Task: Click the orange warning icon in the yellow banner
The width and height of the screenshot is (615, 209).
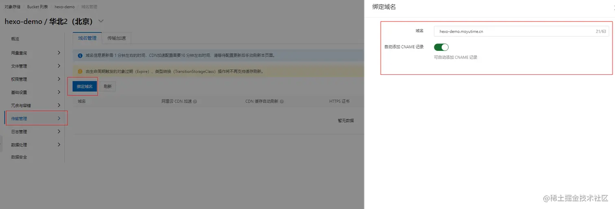Action: [80, 72]
